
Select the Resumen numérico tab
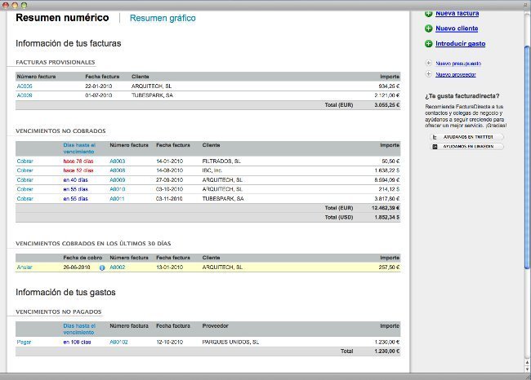[62, 16]
